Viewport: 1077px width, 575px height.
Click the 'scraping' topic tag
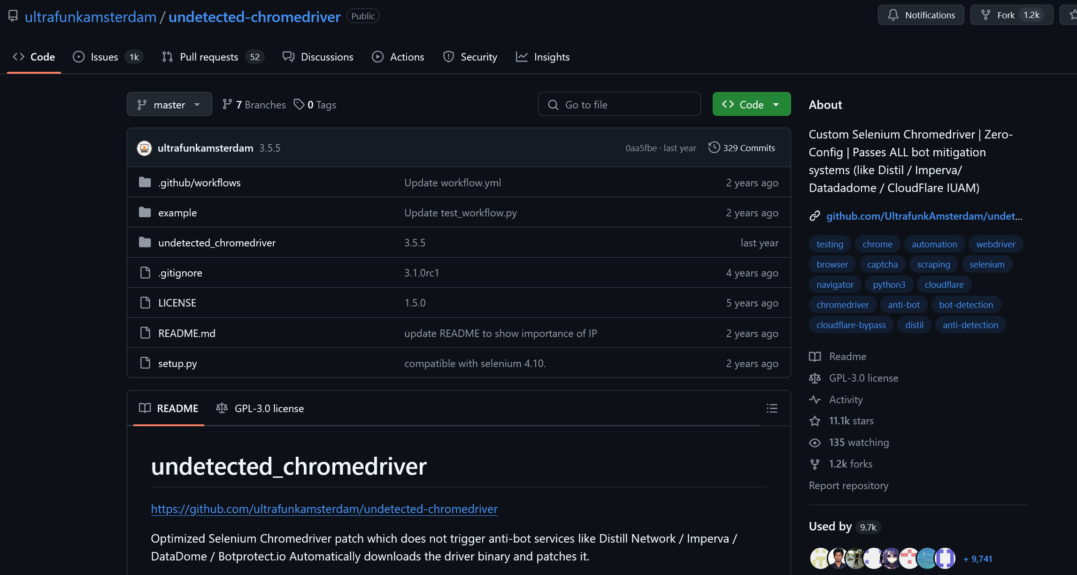(933, 264)
